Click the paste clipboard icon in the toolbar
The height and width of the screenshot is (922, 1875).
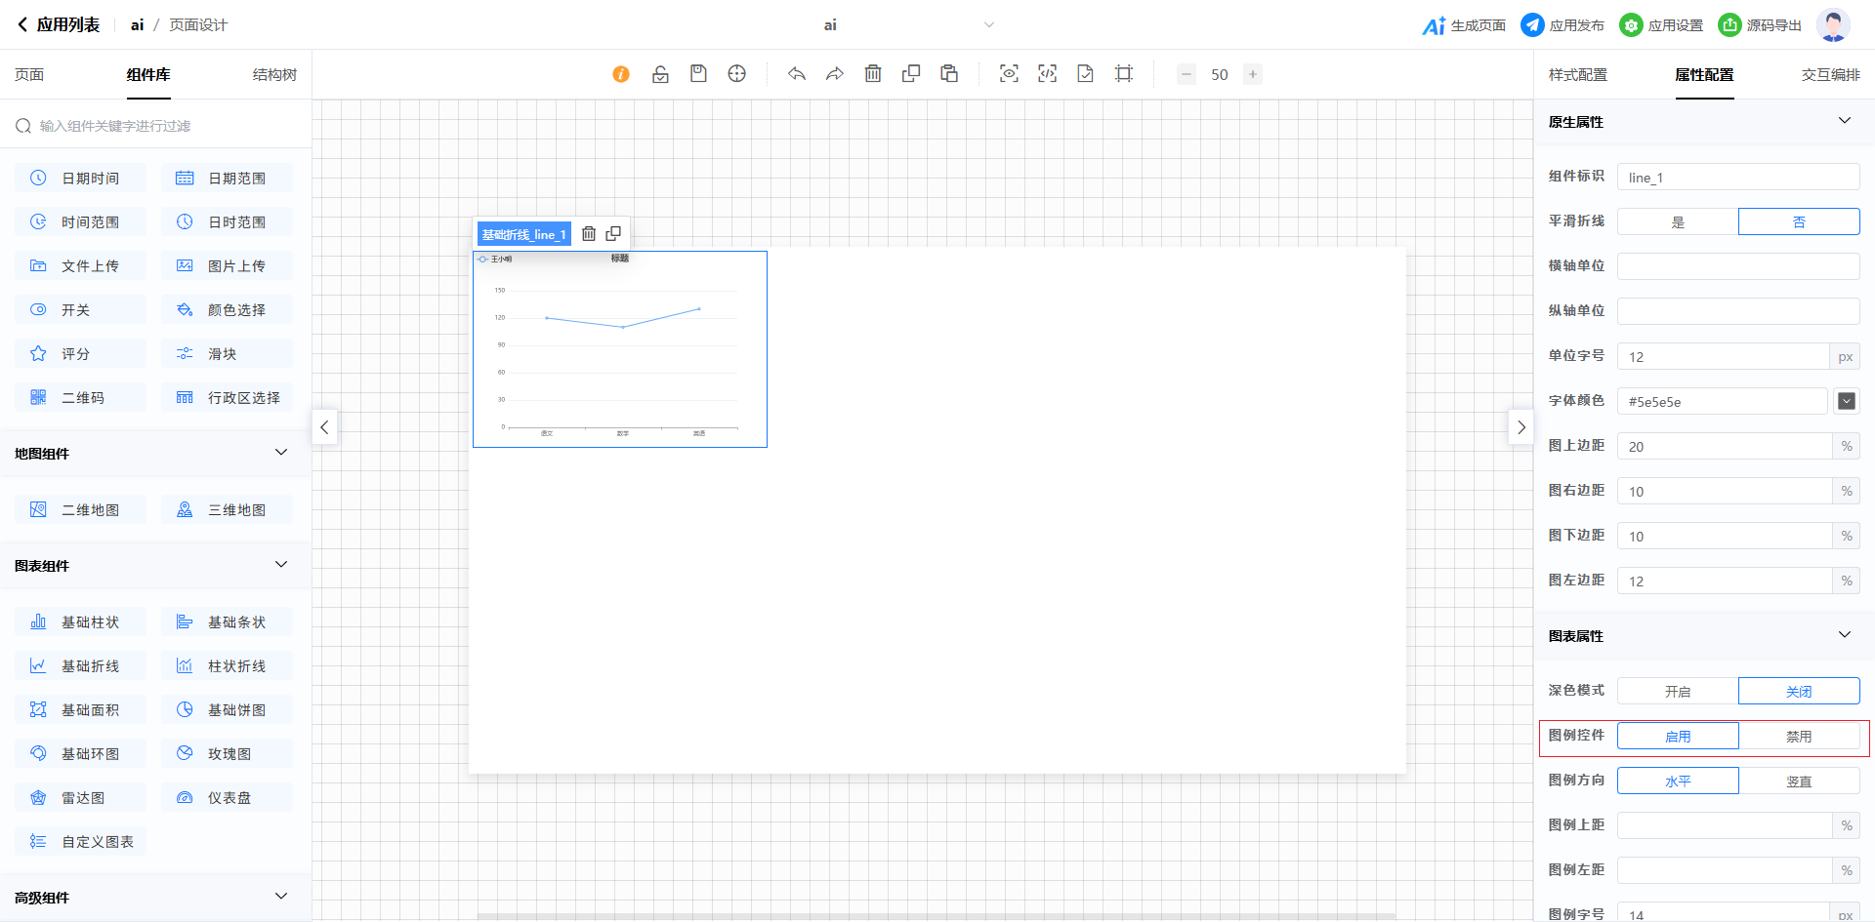coord(949,74)
